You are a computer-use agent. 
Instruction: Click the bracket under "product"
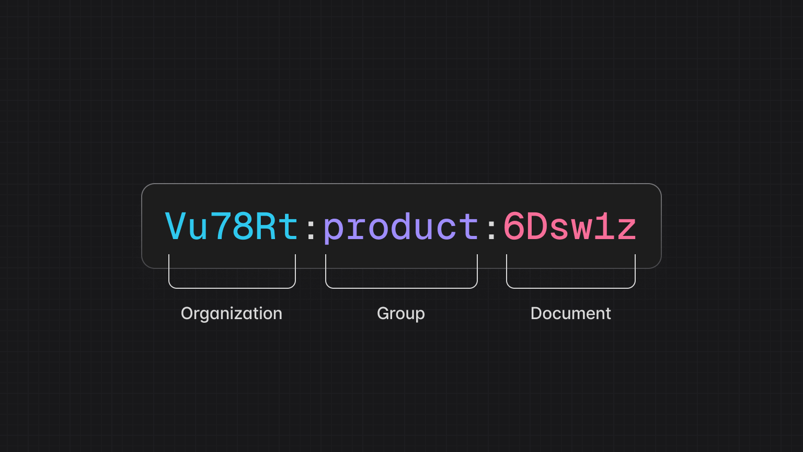tap(401, 287)
